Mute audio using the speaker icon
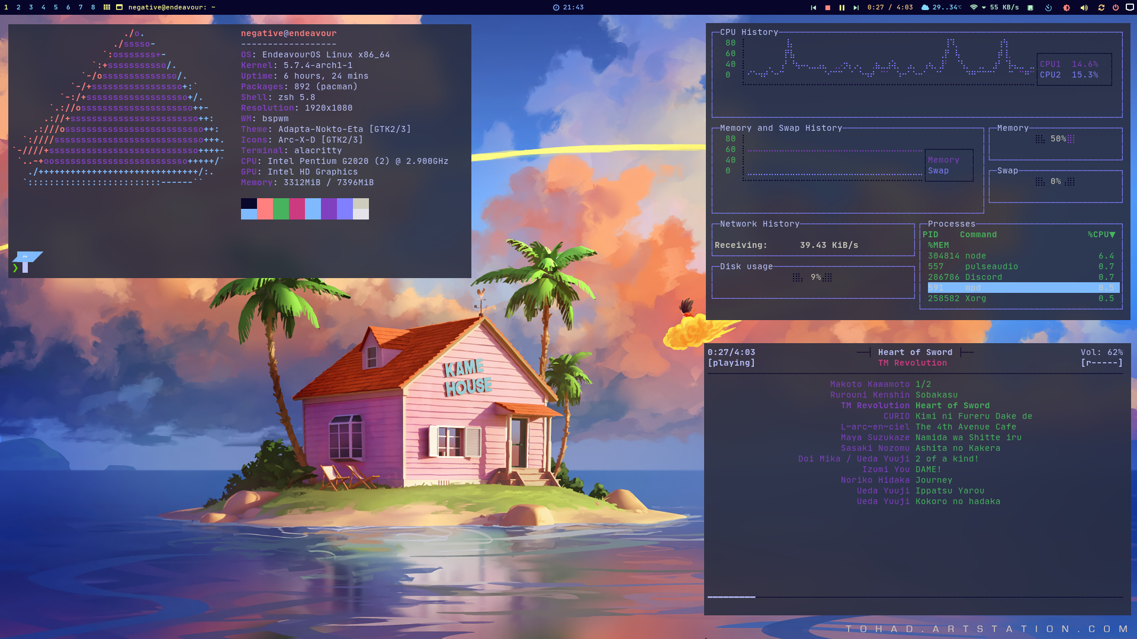This screenshot has width=1137, height=639. 1084,8
